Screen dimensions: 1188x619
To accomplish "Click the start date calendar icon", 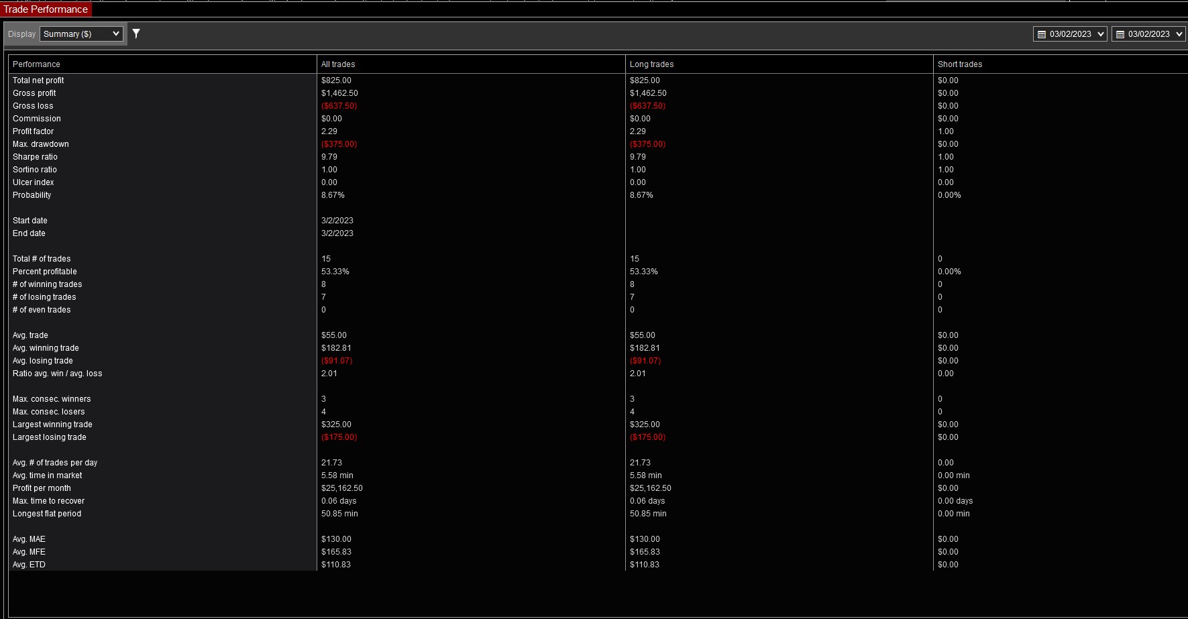I will pyautogui.click(x=1042, y=34).
